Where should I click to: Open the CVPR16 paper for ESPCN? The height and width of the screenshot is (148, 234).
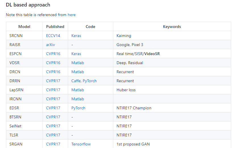pos(53,54)
